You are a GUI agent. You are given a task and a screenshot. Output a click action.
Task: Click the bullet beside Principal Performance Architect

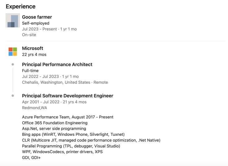tap(13, 64)
